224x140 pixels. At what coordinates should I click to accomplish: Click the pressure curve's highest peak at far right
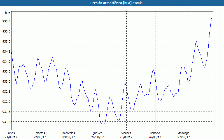point(212,17)
